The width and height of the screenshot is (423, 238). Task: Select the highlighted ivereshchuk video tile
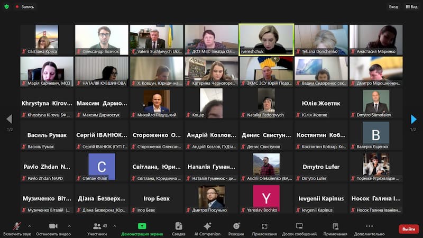click(x=266, y=40)
